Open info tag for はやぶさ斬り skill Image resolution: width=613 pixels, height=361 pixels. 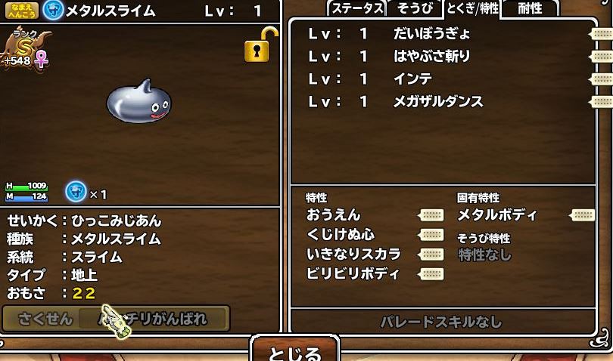(x=600, y=57)
